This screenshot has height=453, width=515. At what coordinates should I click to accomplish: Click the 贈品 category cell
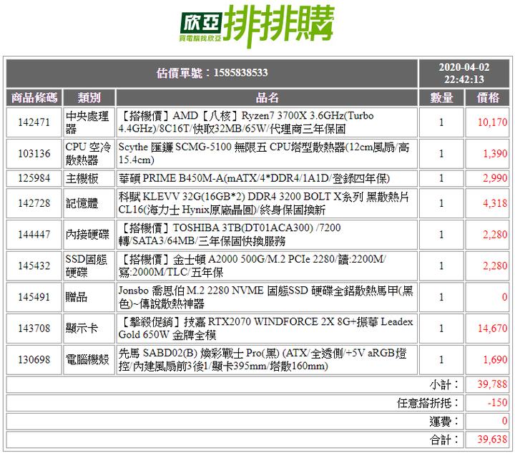(89, 297)
